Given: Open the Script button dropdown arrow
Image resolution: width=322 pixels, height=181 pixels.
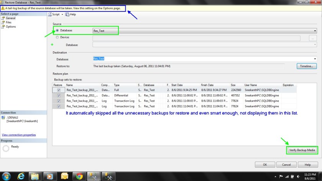Looking at the screenshot, I should tap(62, 14).
